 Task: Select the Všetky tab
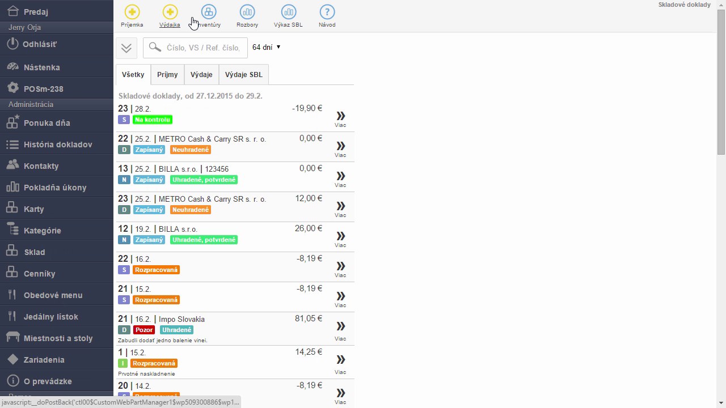pos(133,75)
